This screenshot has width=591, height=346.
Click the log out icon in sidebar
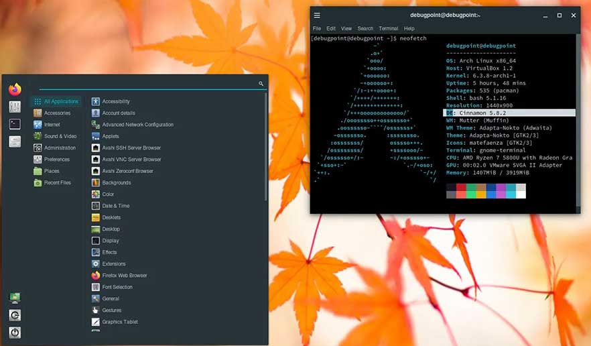[x=15, y=315]
